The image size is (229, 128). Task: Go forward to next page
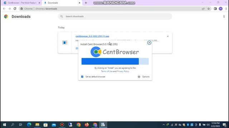pos(10,9)
